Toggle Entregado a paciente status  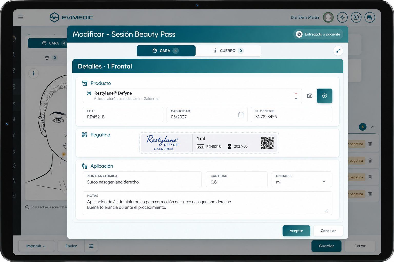[318, 34]
